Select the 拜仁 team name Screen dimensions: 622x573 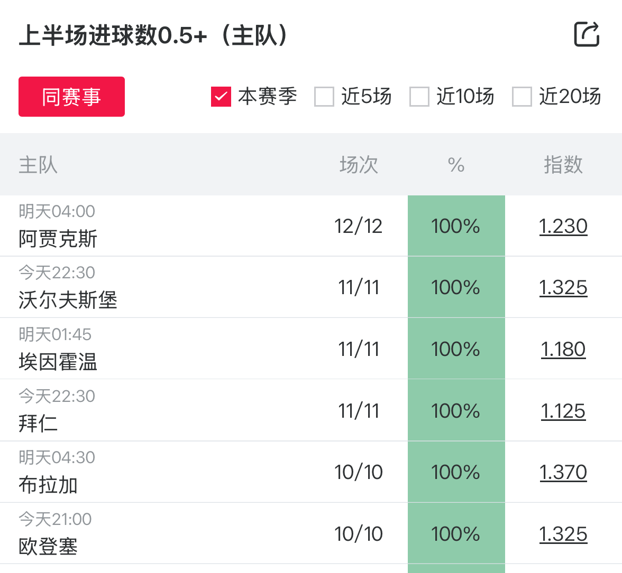pyautogui.click(x=38, y=424)
